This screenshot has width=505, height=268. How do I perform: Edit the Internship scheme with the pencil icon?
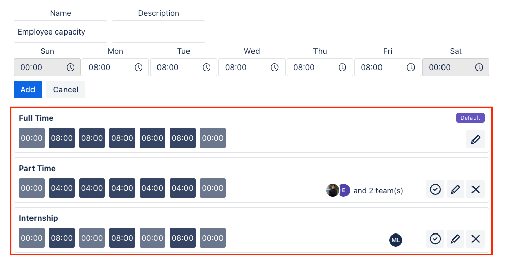pos(455,239)
